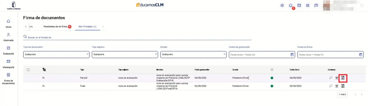Image resolution: width=368 pixels, height=106 pixels.
Task: Open the mail envelope in top bar
Action: click(x=299, y=6)
